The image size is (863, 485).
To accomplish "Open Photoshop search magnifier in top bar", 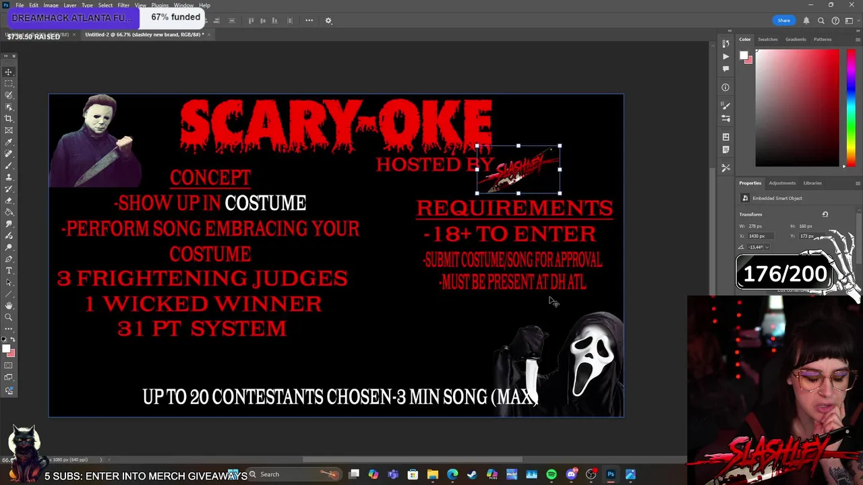I will pos(821,21).
